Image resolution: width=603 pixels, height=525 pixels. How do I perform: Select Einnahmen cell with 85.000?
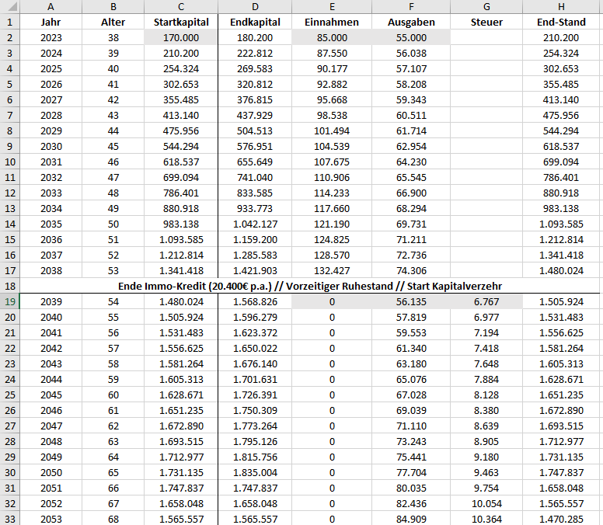[332, 37]
